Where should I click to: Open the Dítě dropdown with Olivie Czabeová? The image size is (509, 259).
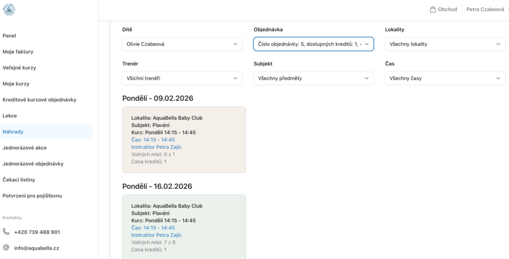point(182,44)
